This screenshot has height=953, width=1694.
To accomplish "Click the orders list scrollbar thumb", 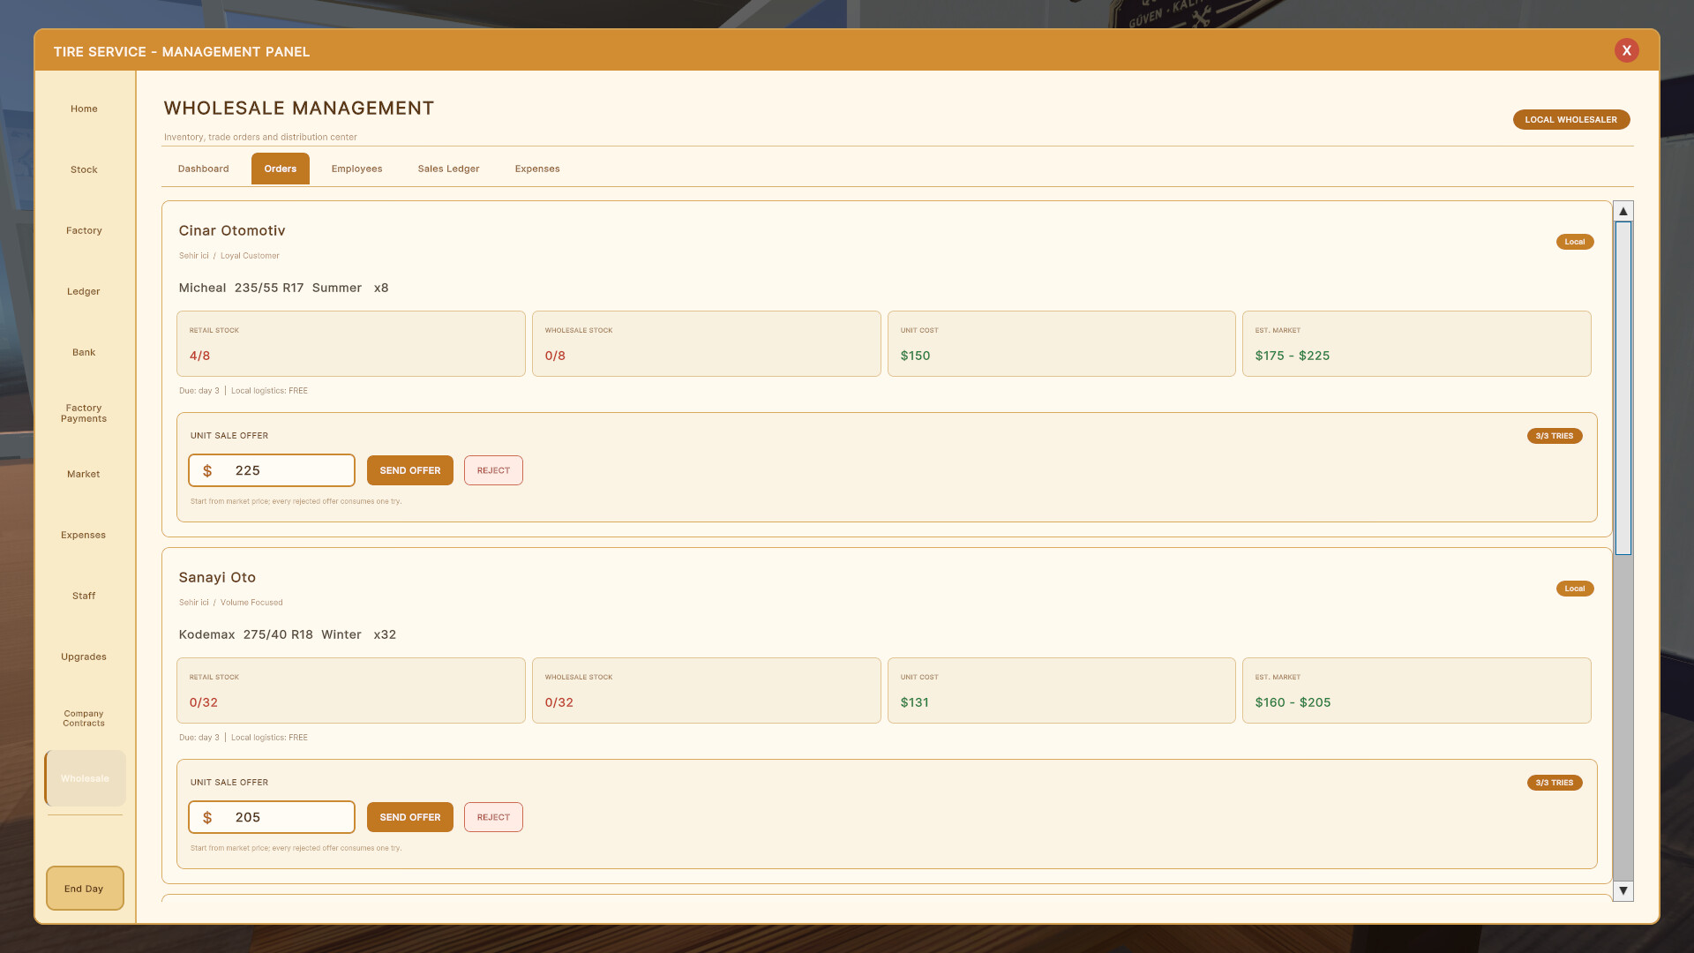I will pos(1623,388).
